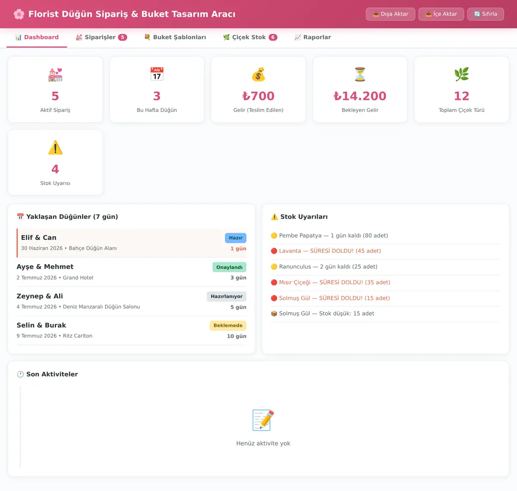This screenshot has height=491, width=517.
Task: Click the warning icon beside Stok Uyarıları heading
Action: pyautogui.click(x=274, y=217)
